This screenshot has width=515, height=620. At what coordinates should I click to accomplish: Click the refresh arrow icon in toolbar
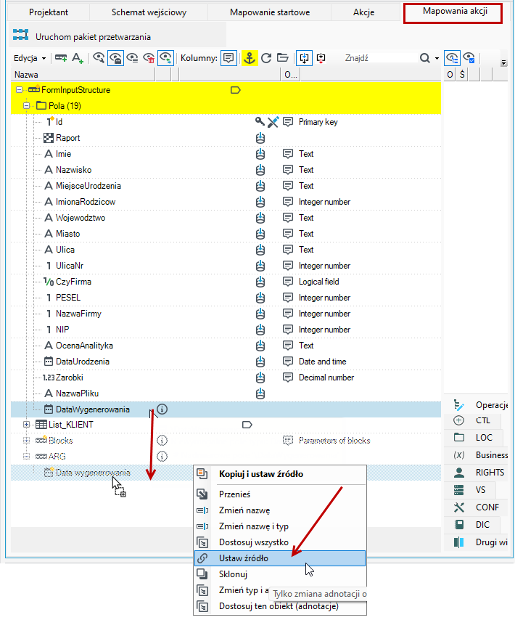point(266,58)
